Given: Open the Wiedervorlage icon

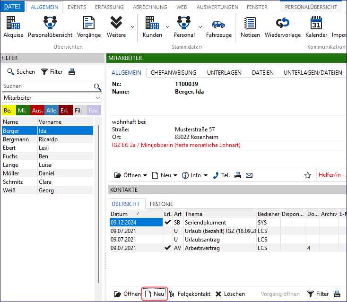Looking at the screenshot, I should tap(282, 26).
